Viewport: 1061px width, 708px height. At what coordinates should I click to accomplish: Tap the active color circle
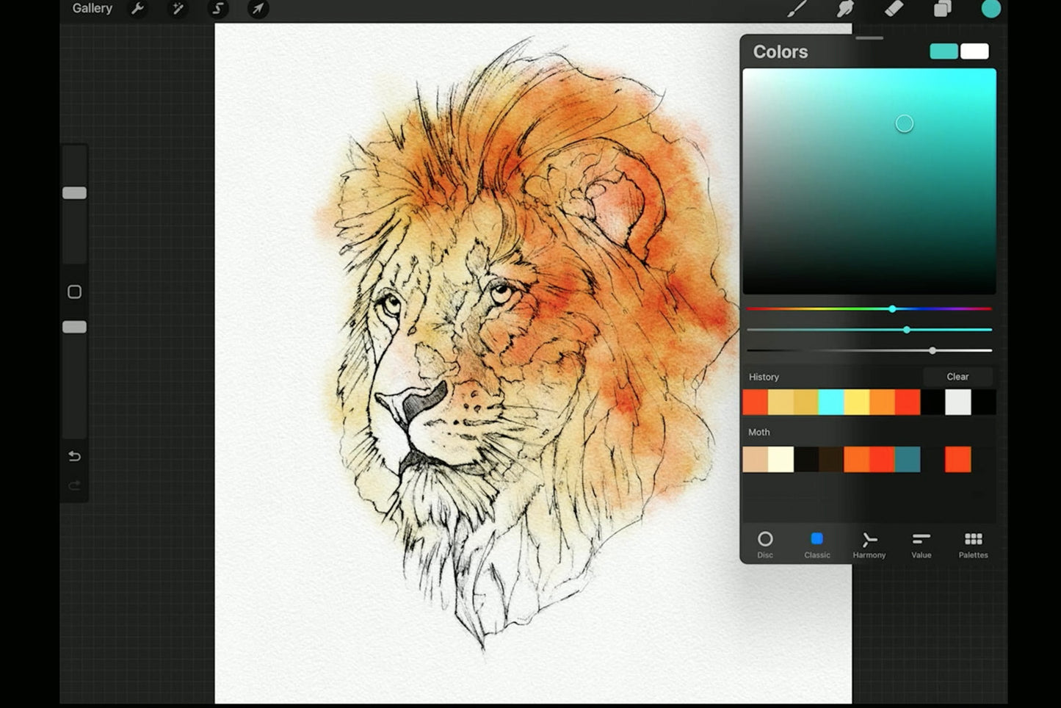[x=991, y=9]
